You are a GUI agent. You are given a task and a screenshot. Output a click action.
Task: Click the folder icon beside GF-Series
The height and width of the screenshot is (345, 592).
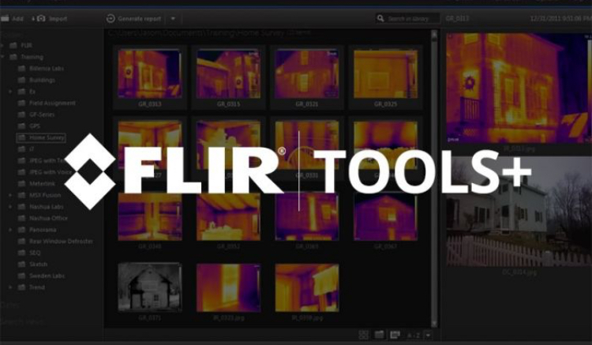[22, 114]
